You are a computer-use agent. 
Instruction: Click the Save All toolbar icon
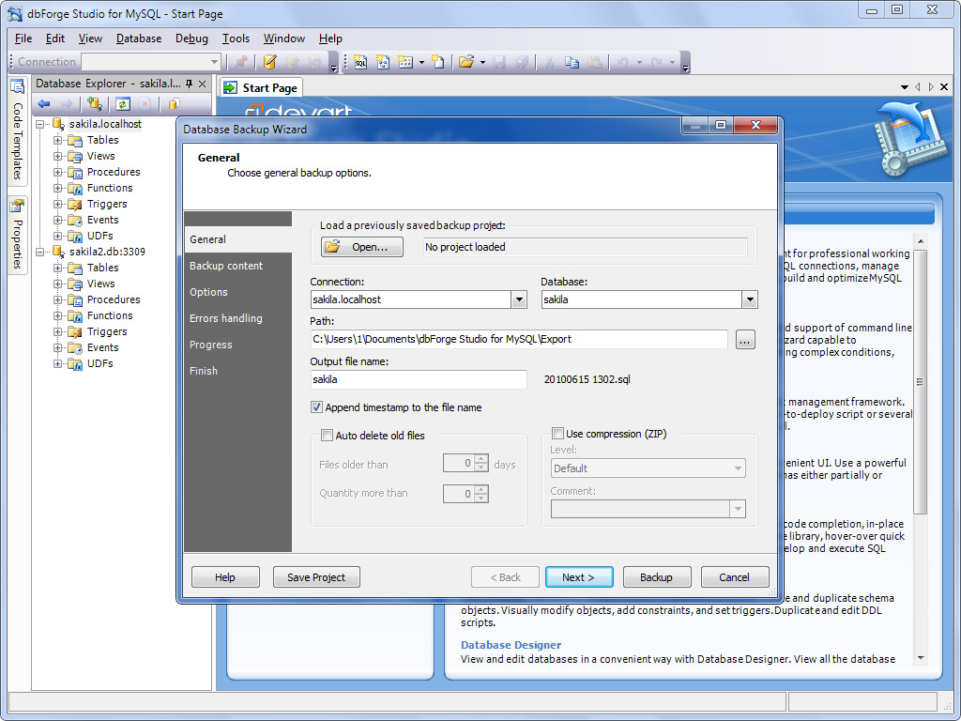pyautogui.click(x=522, y=62)
